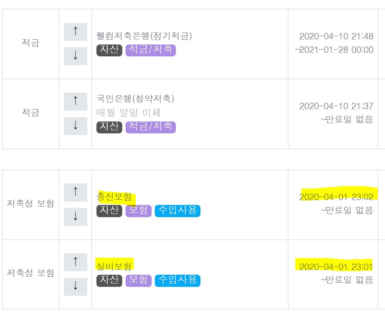Click the 매월 말일 이체 memo text
This screenshot has width=385, height=316.
pyautogui.click(x=129, y=113)
